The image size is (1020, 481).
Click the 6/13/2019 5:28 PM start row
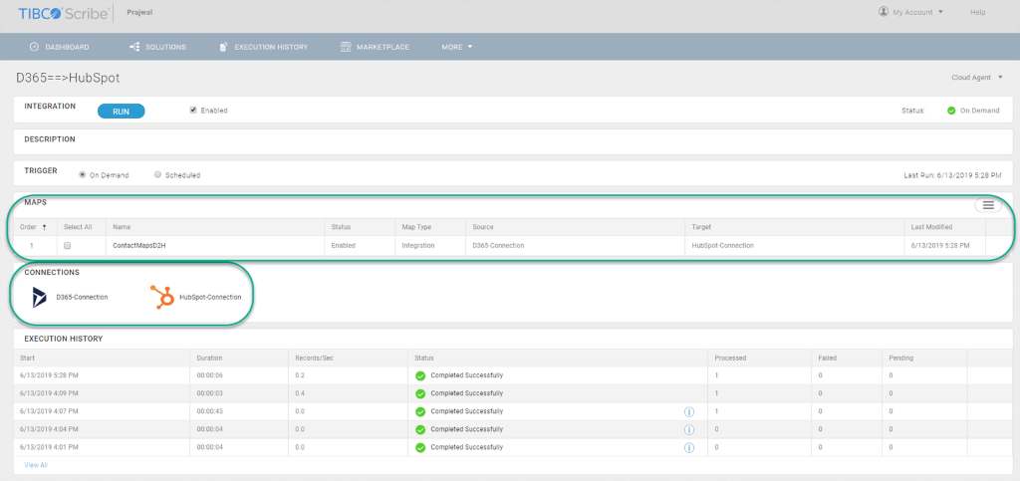[x=50, y=375]
